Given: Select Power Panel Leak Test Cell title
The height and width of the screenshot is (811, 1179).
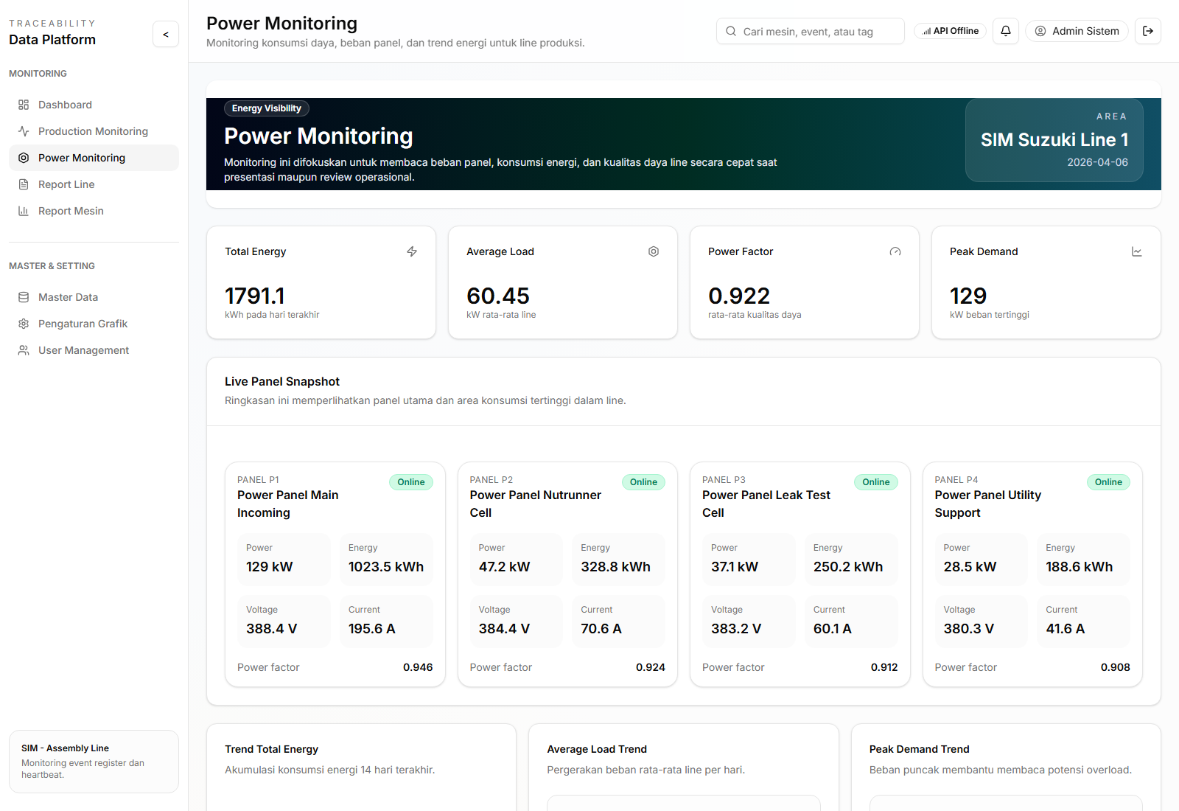Looking at the screenshot, I should (x=766, y=504).
